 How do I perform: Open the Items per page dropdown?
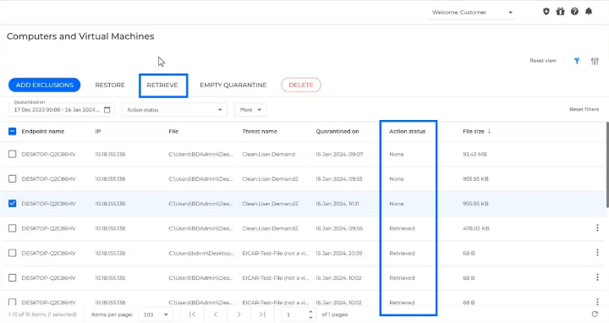tap(156, 315)
